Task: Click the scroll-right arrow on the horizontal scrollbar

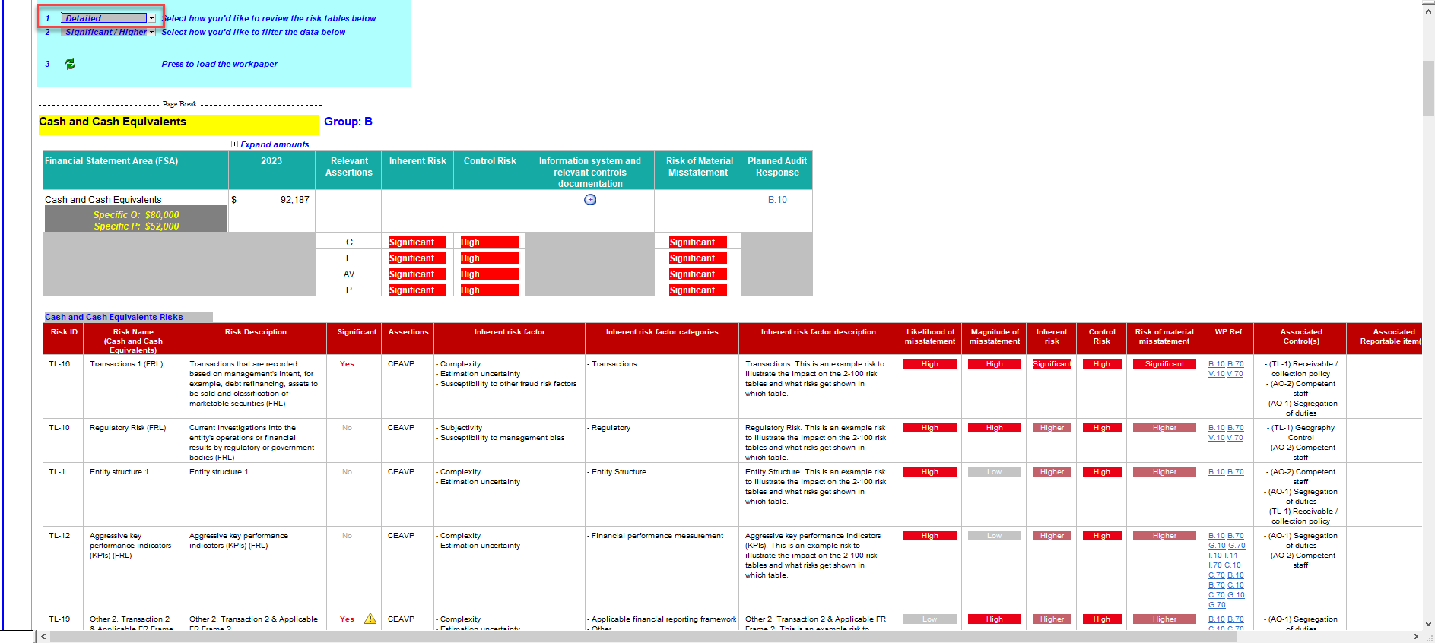Action: tap(1415, 637)
